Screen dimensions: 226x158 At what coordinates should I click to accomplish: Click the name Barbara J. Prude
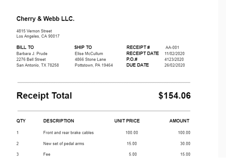pyautogui.click(x=32, y=54)
